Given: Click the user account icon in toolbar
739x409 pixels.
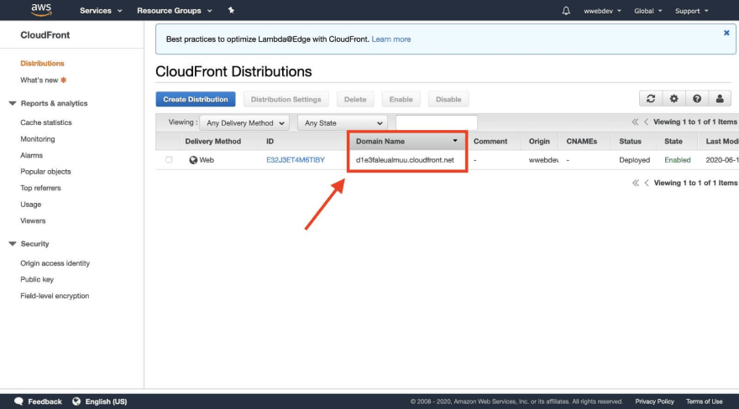Looking at the screenshot, I should tap(720, 99).
